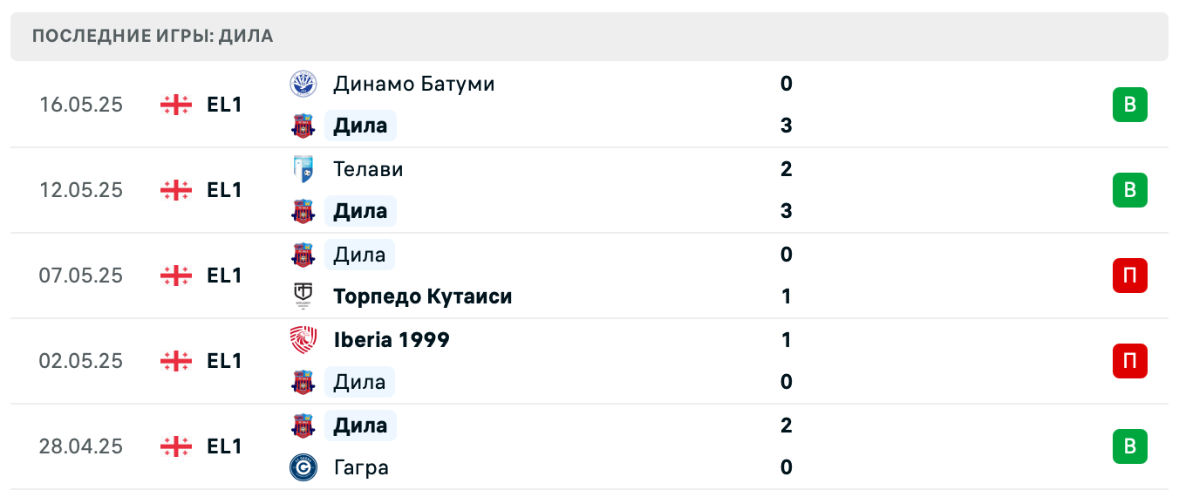Screen dimensions: 1179x504
Task: Click the Динамо Батуми team logo
Action: tap(303, 84)
